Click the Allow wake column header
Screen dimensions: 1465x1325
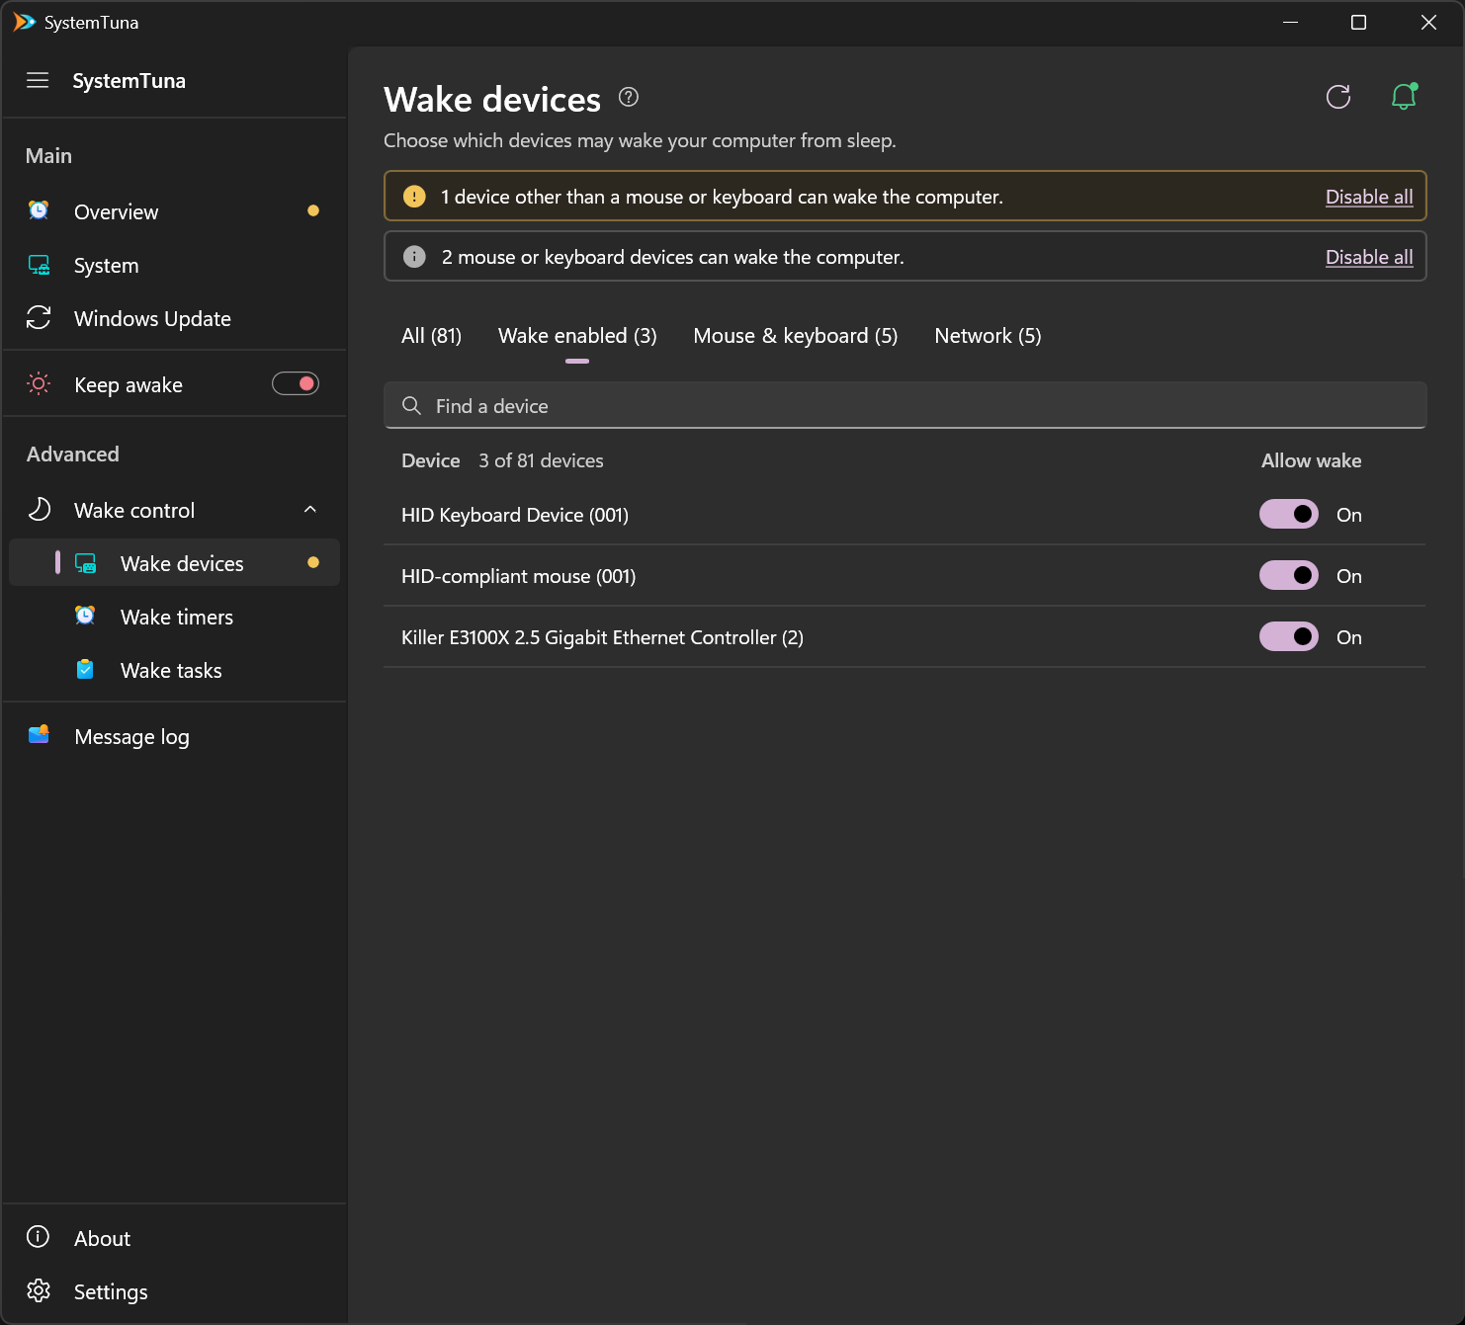pyautogui.click(x=1311, y=460)
